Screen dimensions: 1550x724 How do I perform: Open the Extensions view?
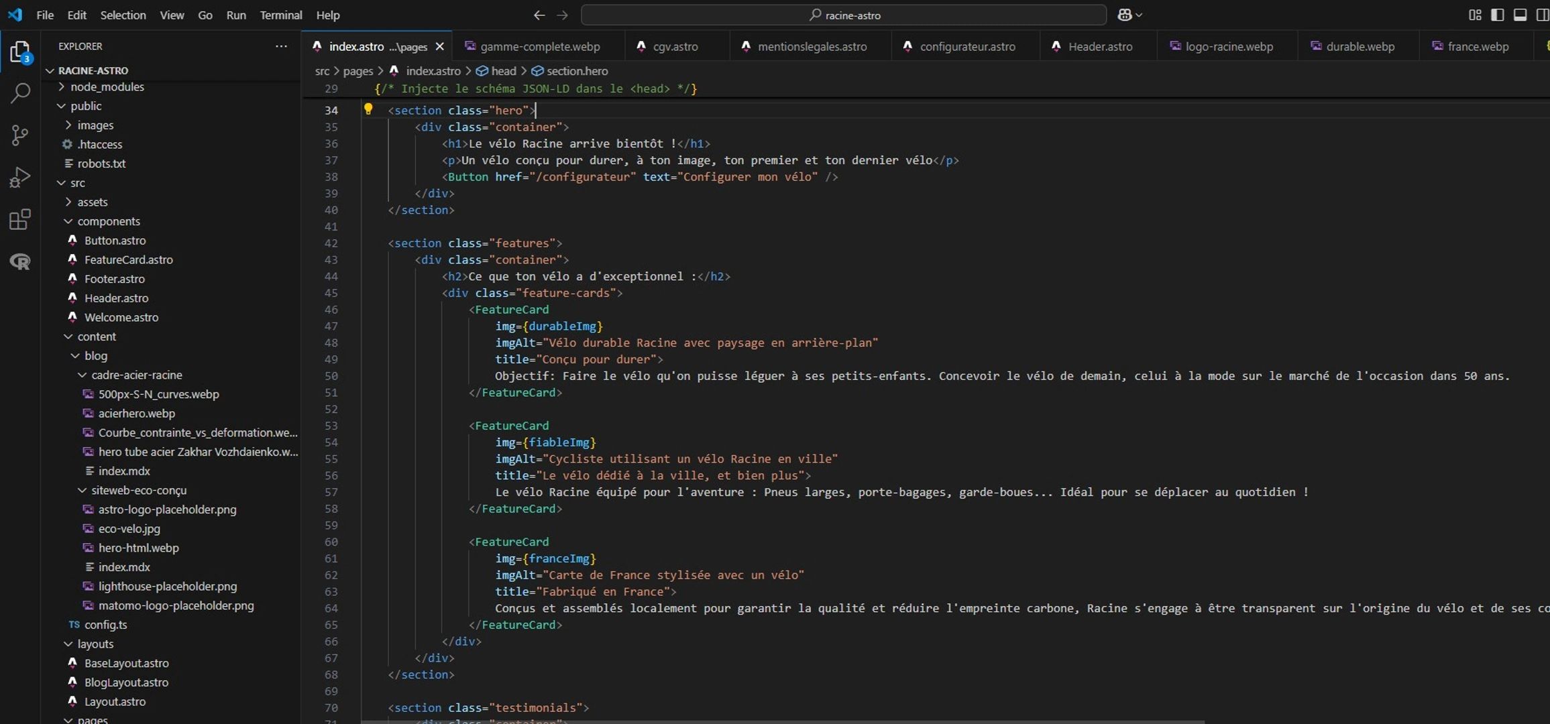20,220
